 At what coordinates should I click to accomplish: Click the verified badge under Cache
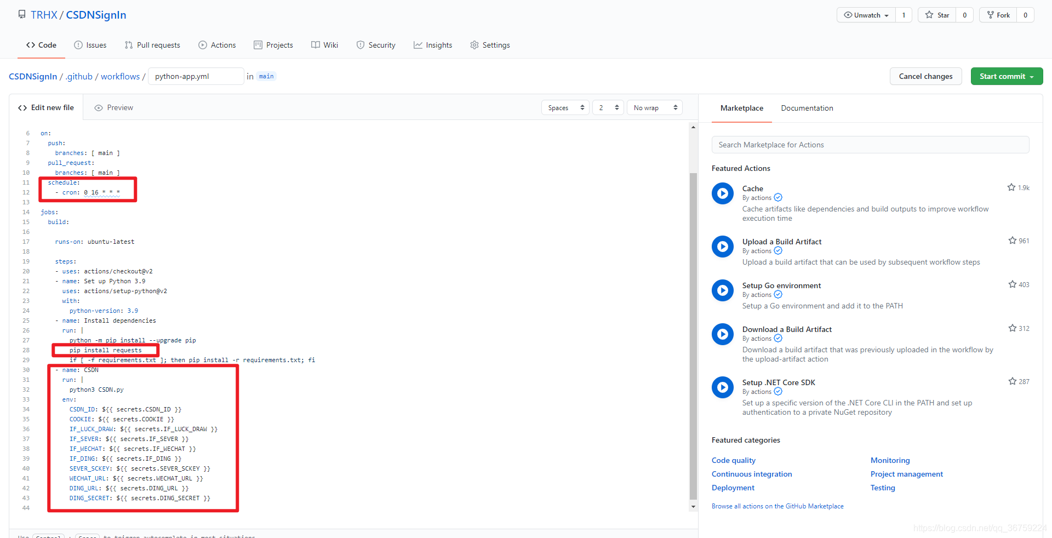pos(778,198)
